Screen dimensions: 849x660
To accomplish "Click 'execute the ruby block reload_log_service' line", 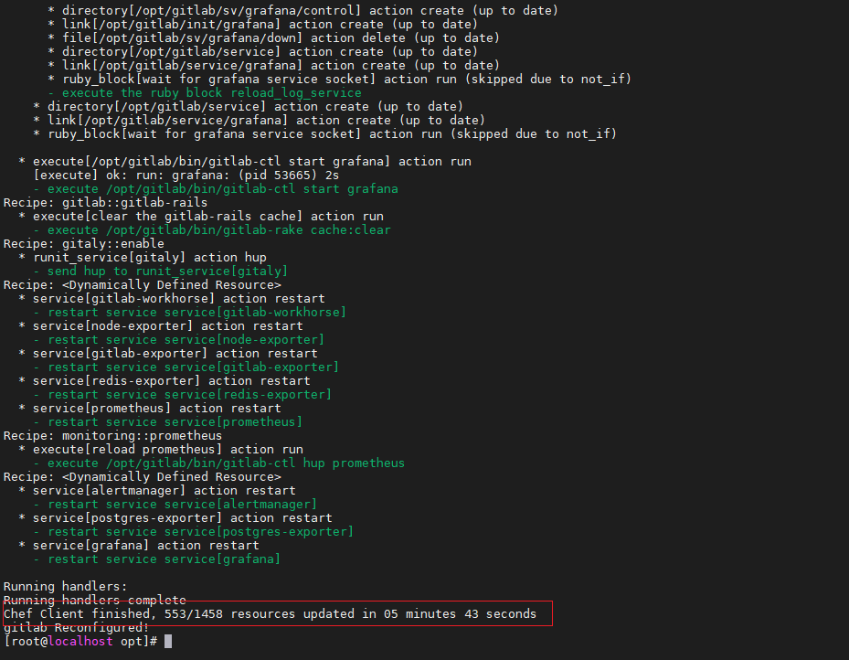I will (205, 92).
